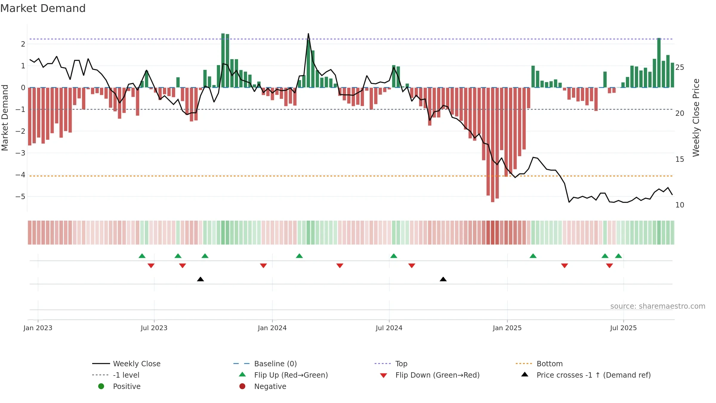Click the darkest red heatmap strip cell

(x=493, y=233)
